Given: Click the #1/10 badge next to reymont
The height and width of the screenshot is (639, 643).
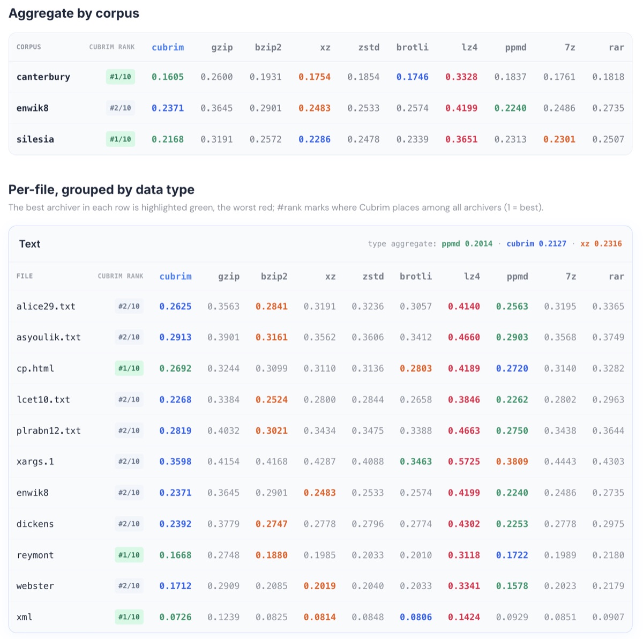Looking at the screenshot, I should click(129, 555).
